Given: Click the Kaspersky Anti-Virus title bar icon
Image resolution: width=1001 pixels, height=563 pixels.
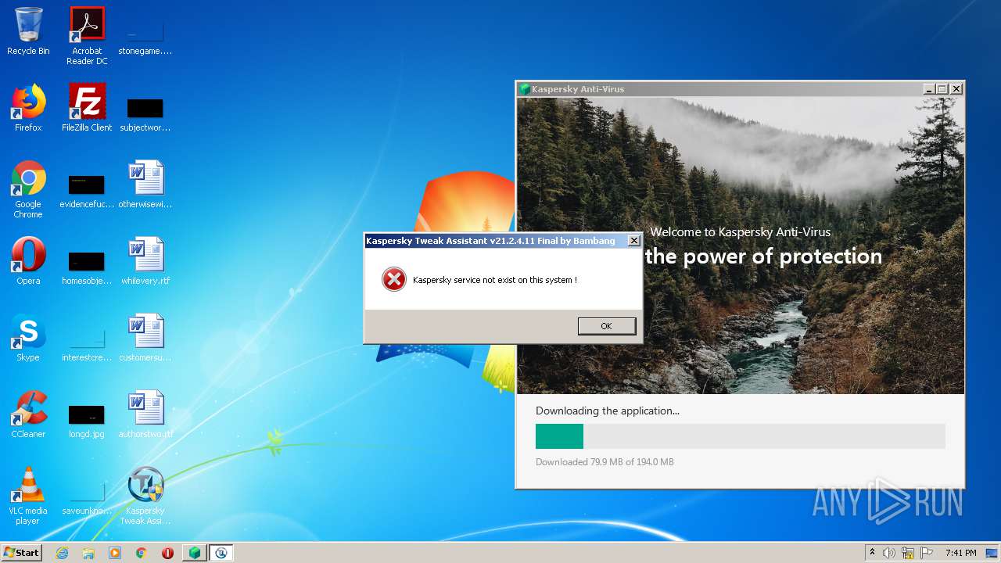Looking at the screenshot, I should click(x=525, y=89).
